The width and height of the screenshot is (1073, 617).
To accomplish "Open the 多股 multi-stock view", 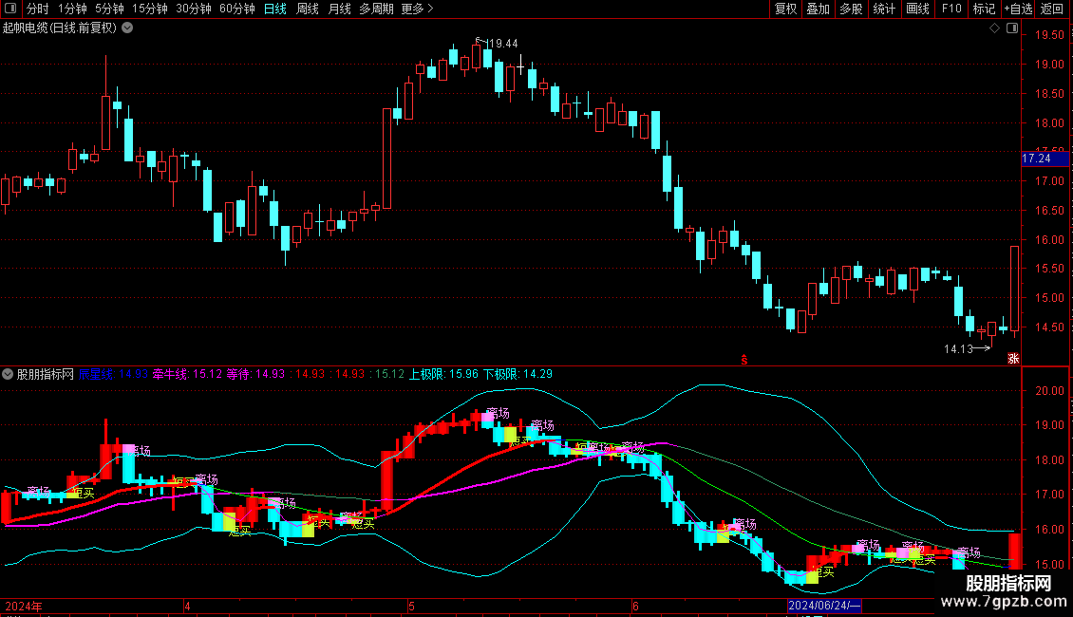I will point(852,9).
